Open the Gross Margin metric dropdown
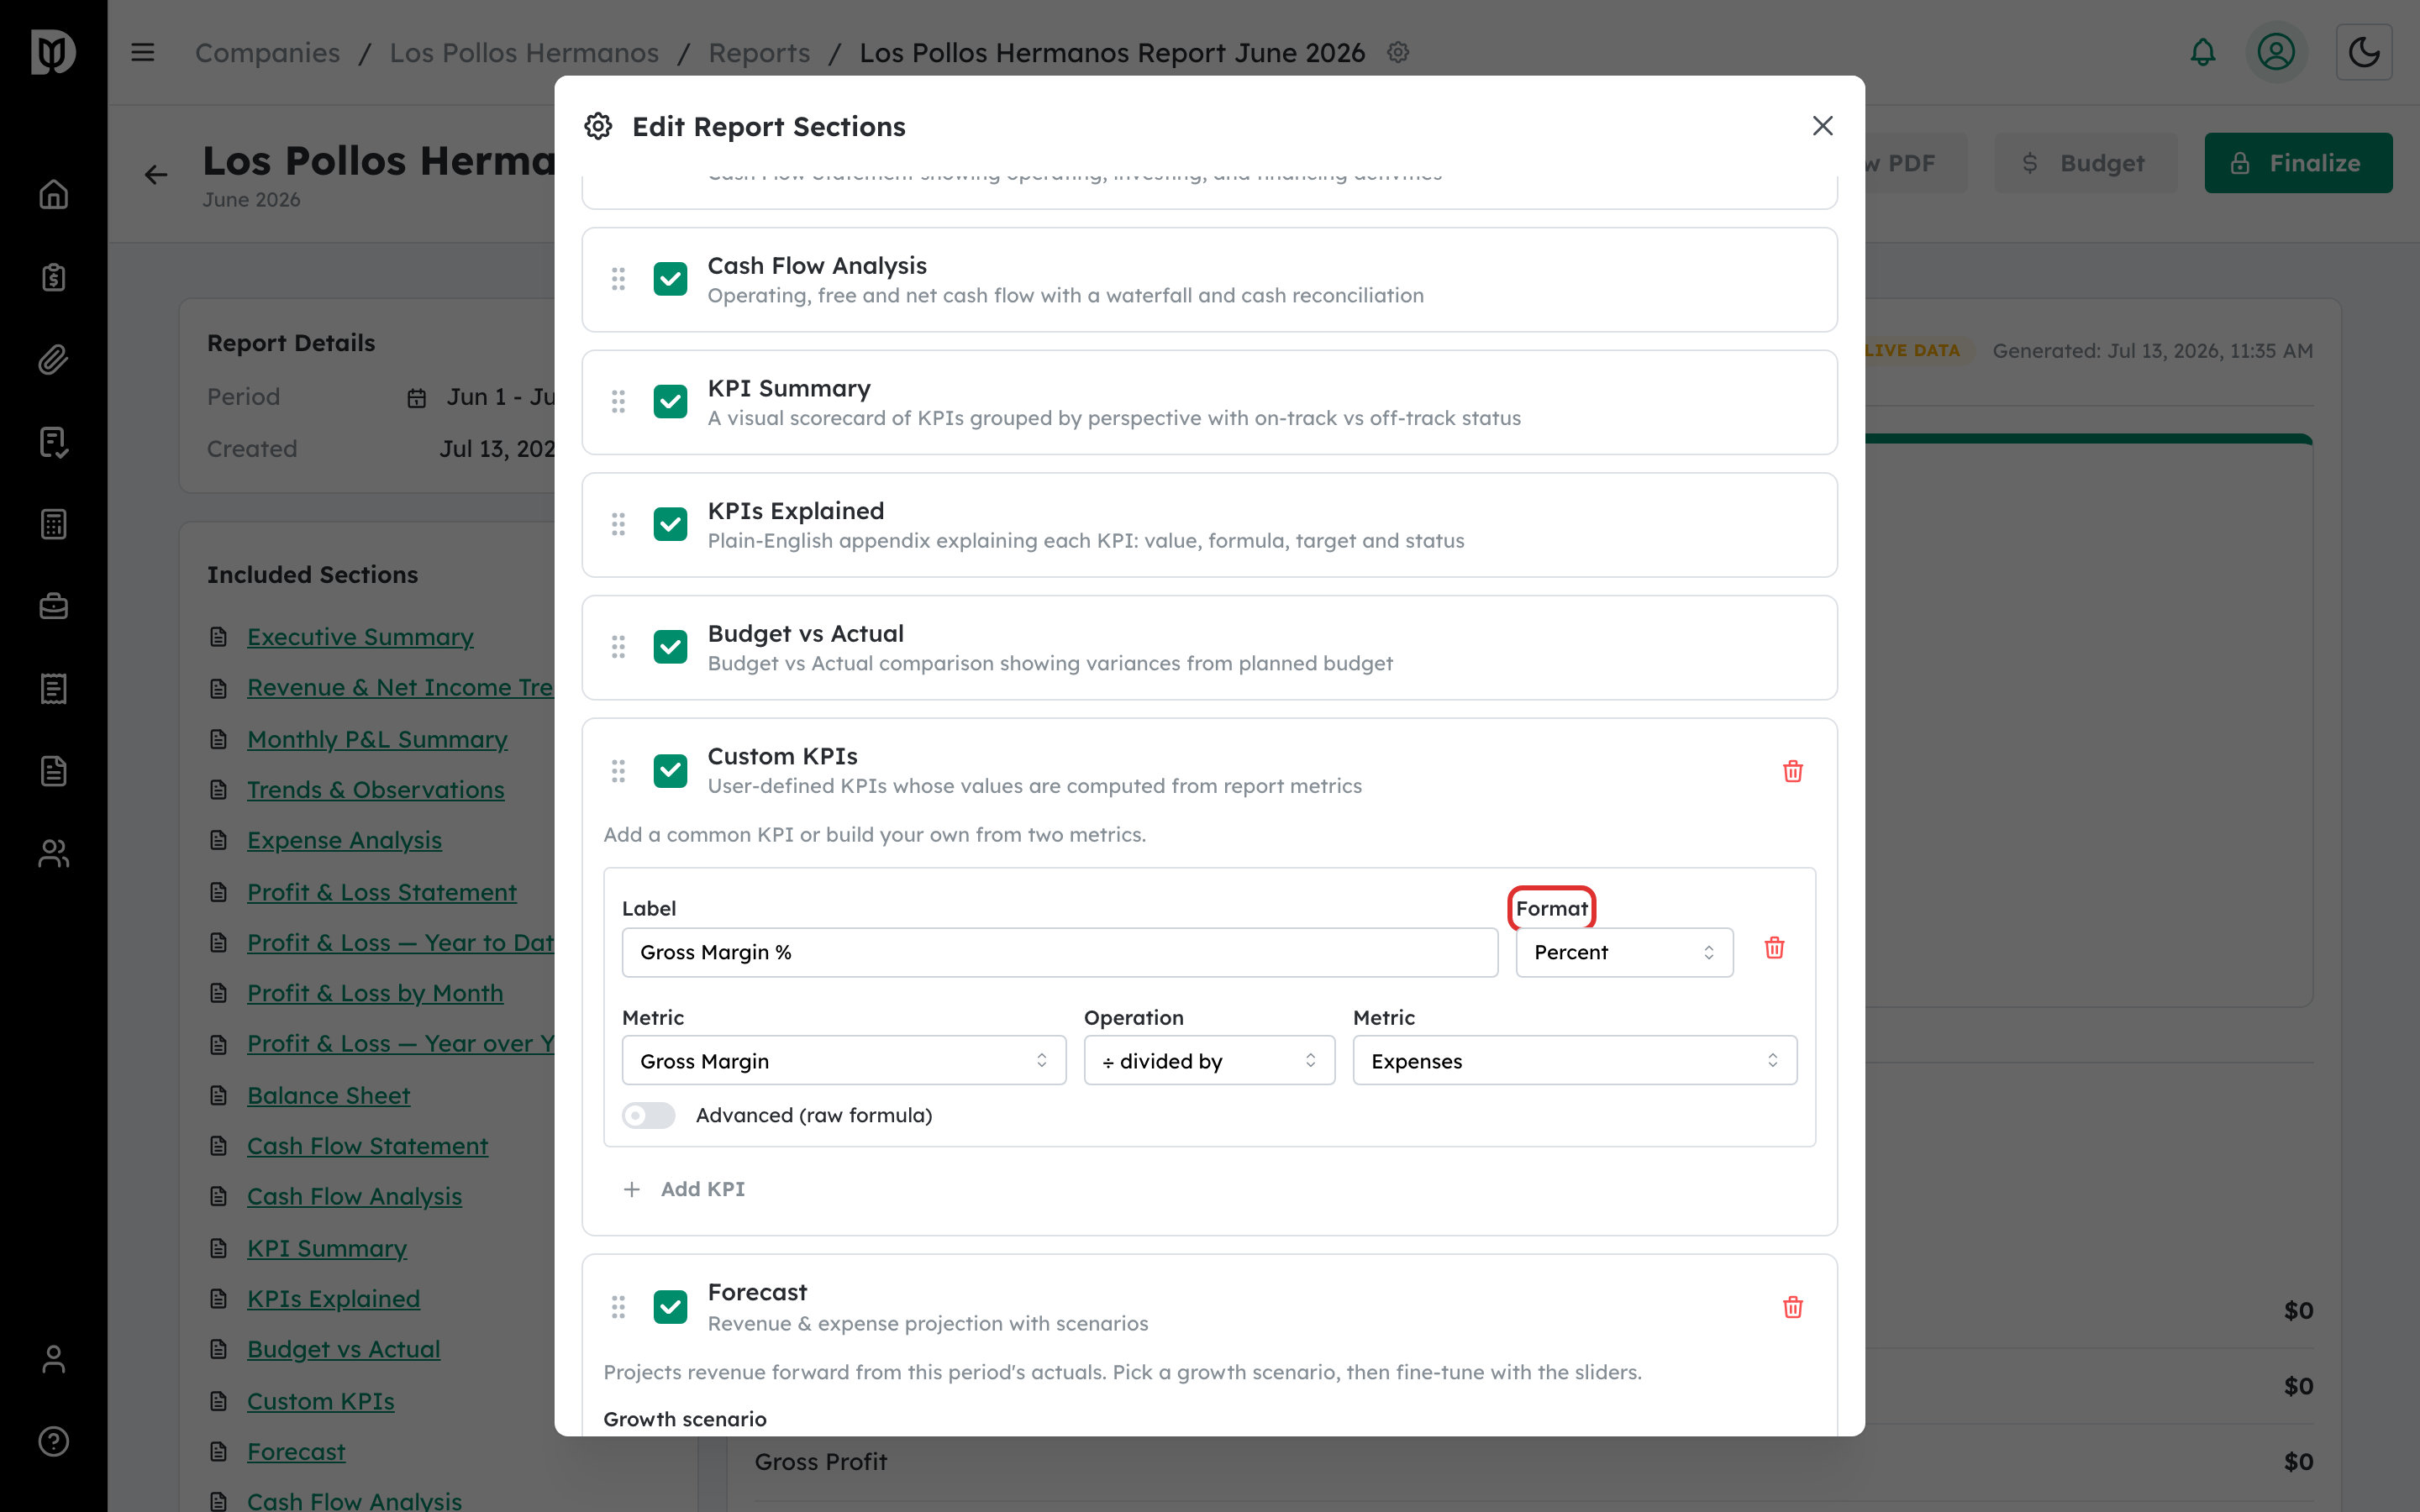This screenshot has height=1512, width=2420. pos(844,1060)
